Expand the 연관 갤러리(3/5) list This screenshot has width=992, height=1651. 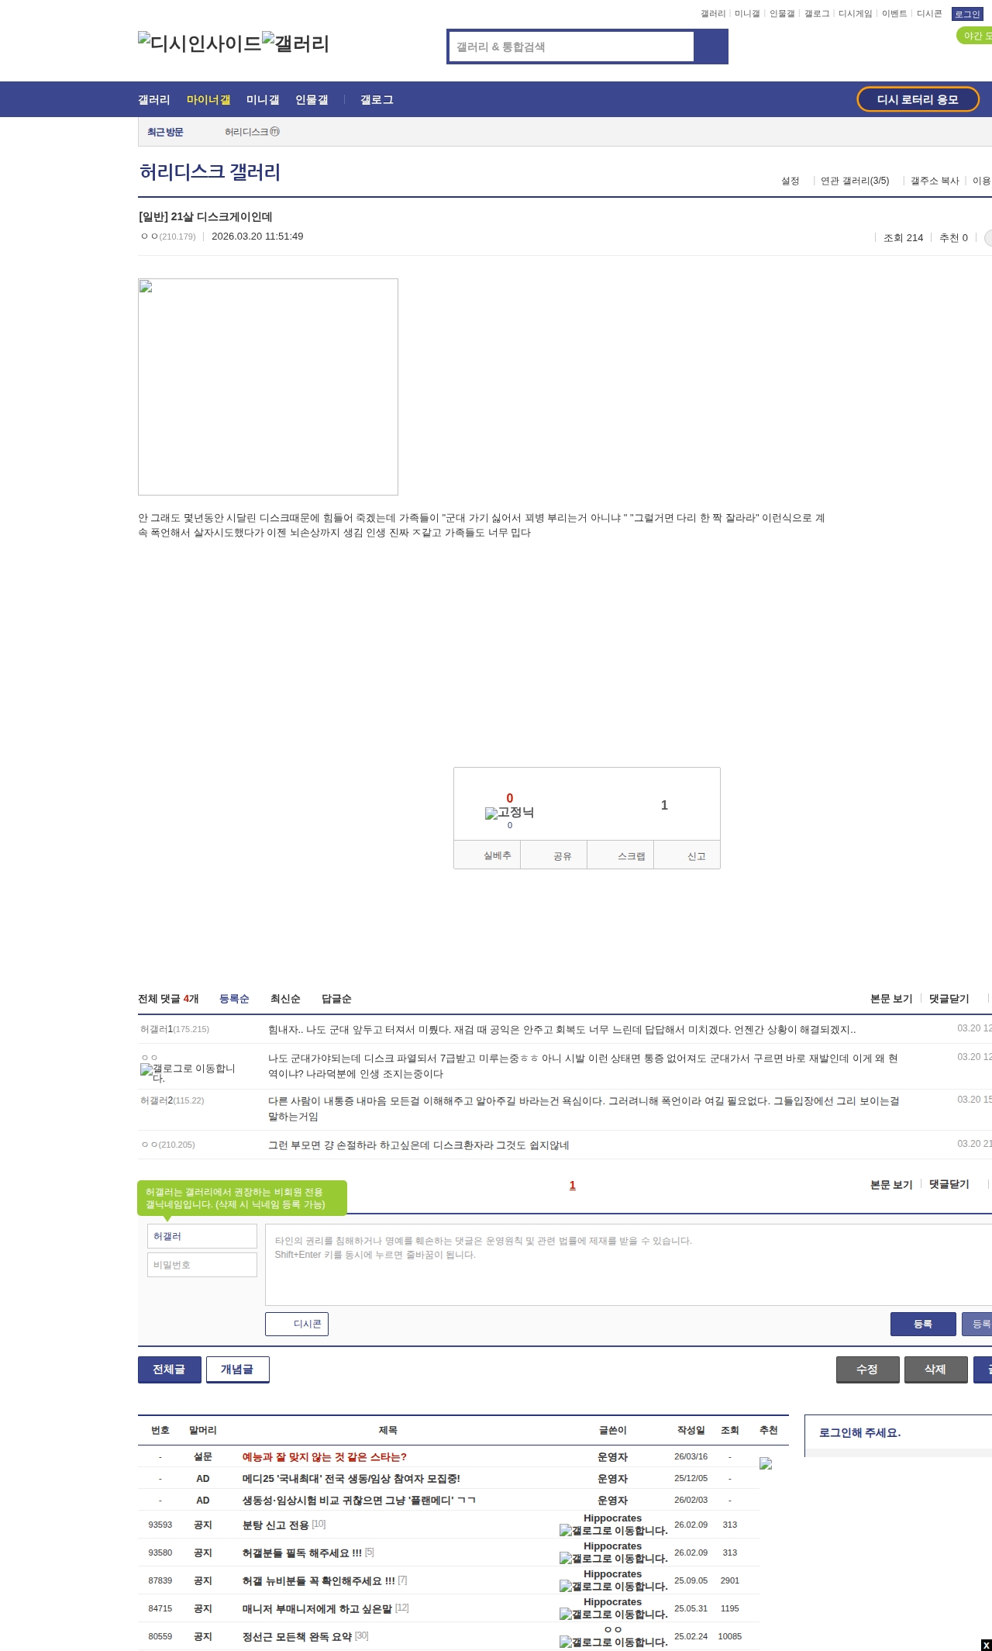(x=855, y=181)
